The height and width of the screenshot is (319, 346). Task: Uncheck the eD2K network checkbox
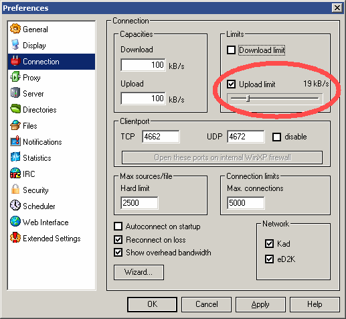269,259
